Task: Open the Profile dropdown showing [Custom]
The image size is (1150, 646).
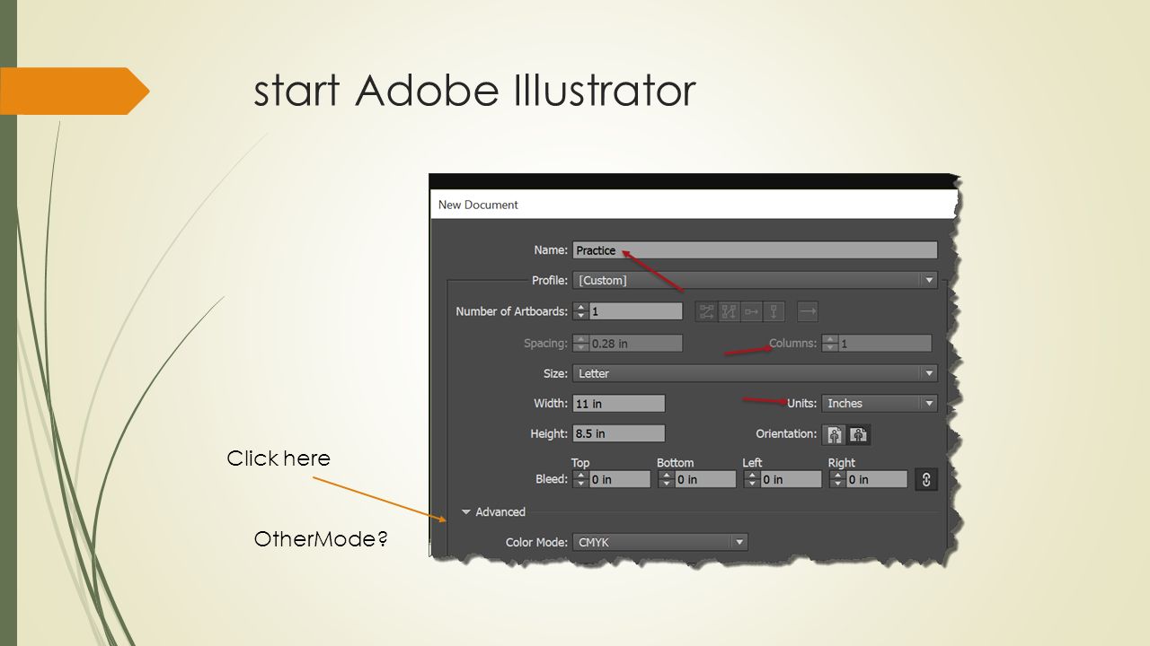Action: pos(755,281)
